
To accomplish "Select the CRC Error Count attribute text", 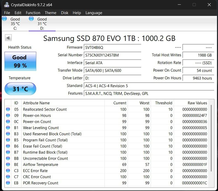I will click(x=37, y=177).
